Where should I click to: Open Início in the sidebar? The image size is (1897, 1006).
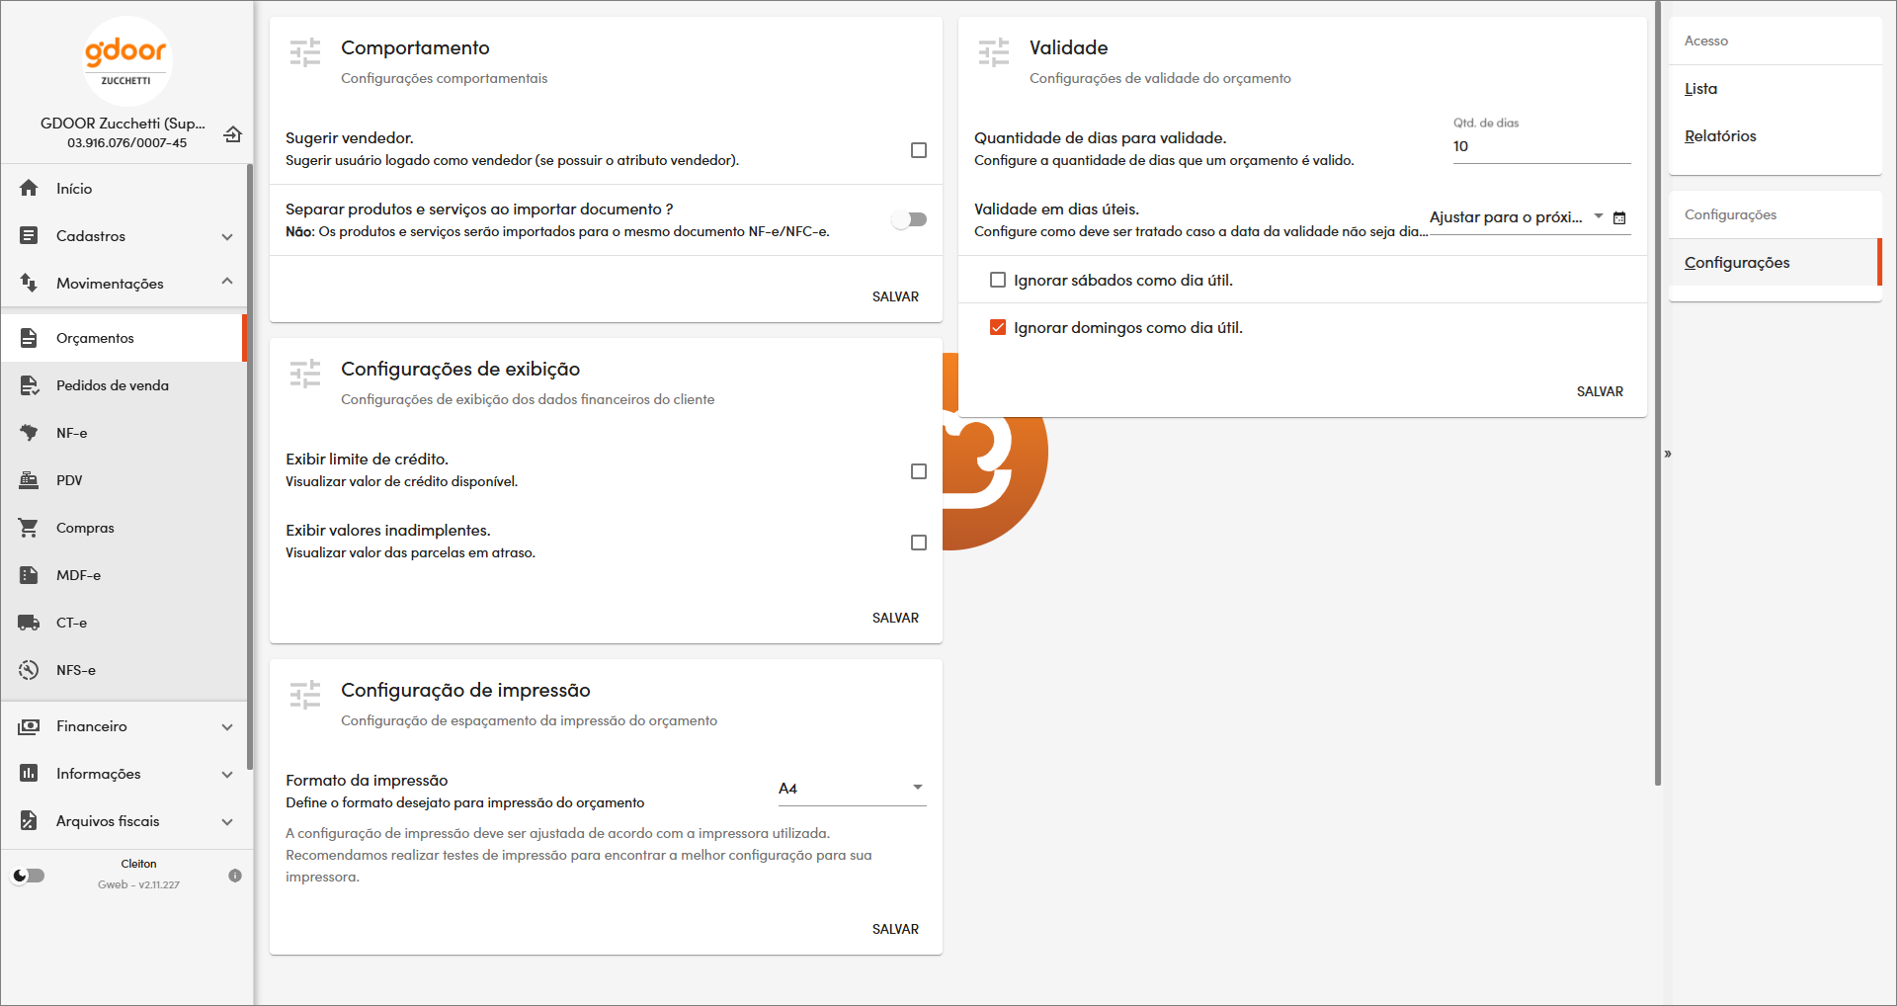coord(124,188)
